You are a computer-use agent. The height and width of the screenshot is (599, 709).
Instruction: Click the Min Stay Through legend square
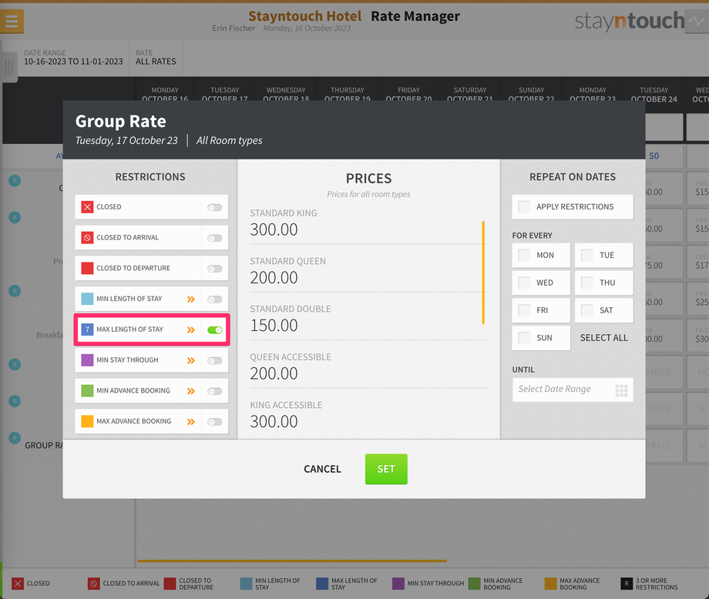click(x=398, y=584)
